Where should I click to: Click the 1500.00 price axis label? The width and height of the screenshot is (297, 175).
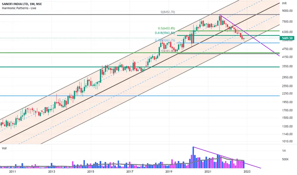pos(287,118)
